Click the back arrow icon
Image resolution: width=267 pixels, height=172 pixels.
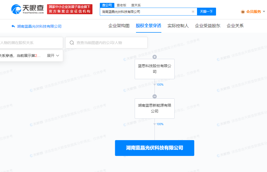tap(13, 26)
